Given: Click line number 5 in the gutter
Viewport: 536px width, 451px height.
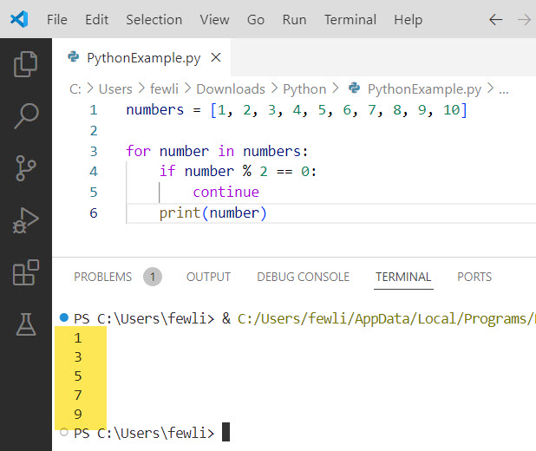Looking at the screenshot, I should click(x=94, y=193).
